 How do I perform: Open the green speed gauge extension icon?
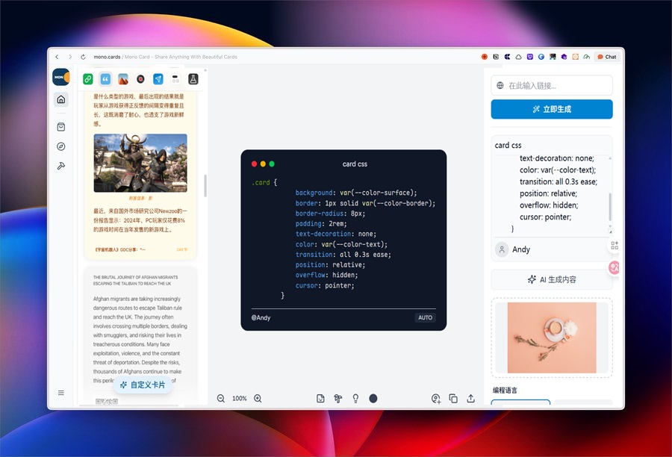(587, 57)
